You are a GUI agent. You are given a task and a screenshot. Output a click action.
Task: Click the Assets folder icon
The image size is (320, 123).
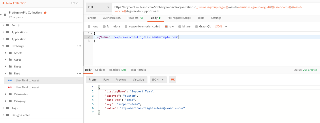coord(10,53)
